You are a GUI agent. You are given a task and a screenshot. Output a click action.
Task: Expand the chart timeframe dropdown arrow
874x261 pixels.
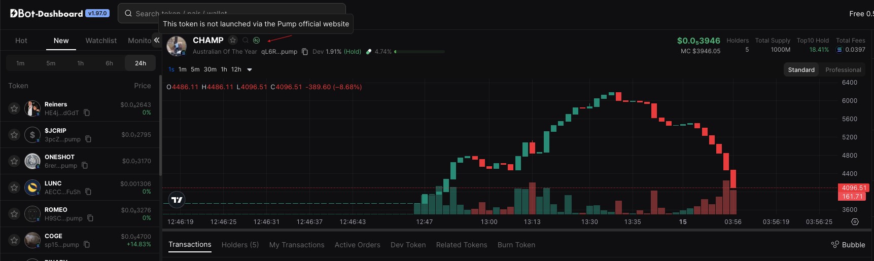[x=250, y=70]
